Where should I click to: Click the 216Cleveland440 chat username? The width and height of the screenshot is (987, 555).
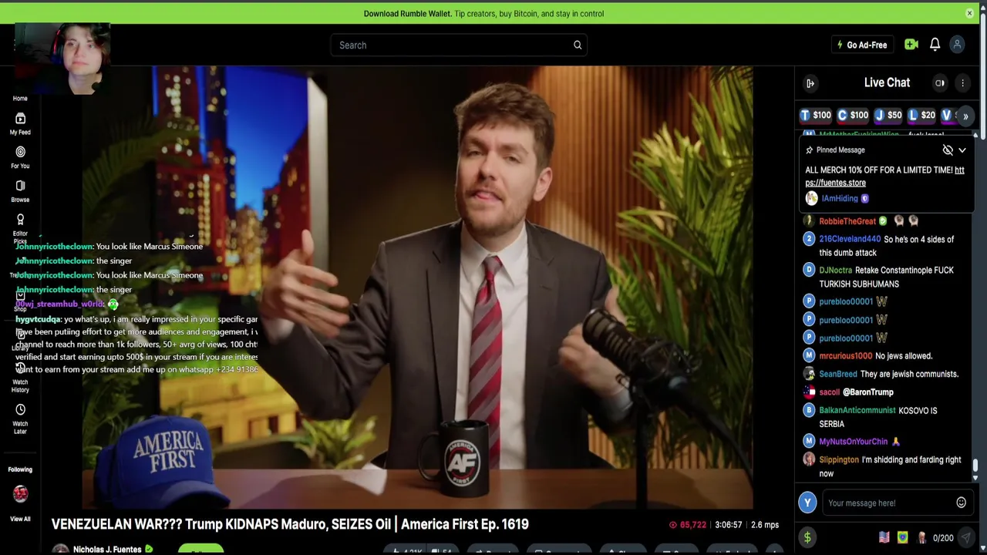(850, 239)
